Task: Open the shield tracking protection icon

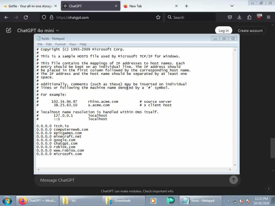Action: tap(44, 17)
